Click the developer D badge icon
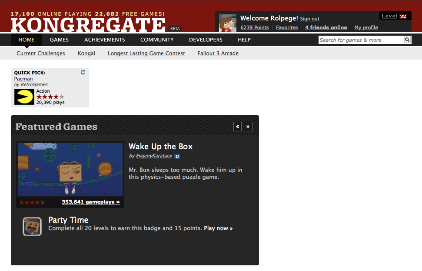Screen dimensions: 422x271 point(177,156)
